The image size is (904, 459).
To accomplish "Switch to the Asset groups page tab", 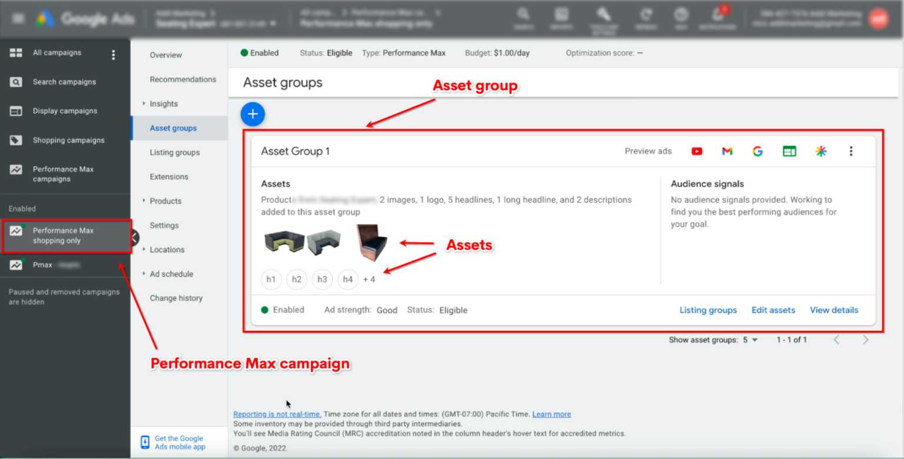I will [x=173, y=128].
